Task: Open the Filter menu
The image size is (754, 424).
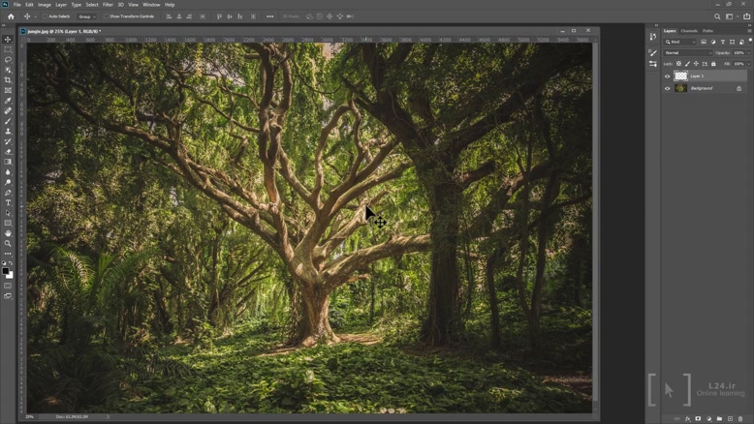Action: 108,5
